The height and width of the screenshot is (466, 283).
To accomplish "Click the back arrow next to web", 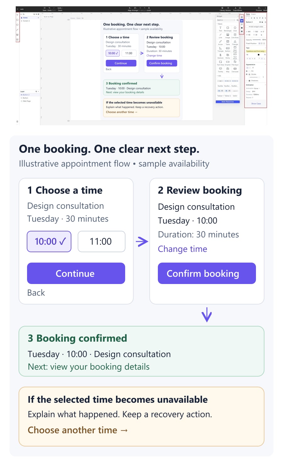I will click(x=17, y=9).
